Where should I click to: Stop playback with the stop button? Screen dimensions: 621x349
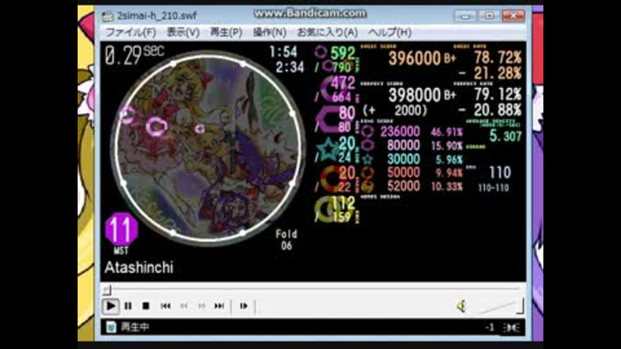pos(146,306)
